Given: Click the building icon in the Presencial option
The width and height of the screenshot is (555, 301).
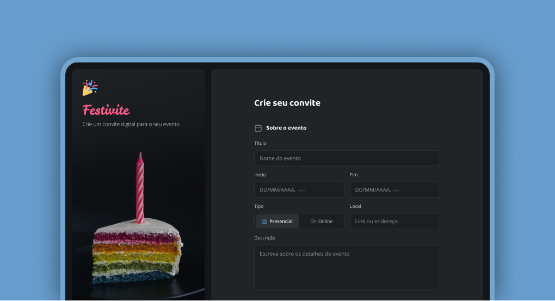Looking at the screenshot, I should (264, 222).
